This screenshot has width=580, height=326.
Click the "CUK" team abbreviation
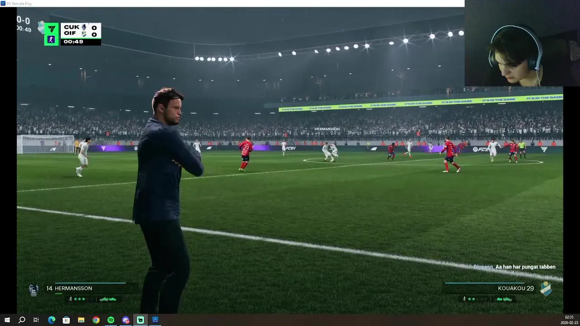pyautogui.click(x=71, y=27)
